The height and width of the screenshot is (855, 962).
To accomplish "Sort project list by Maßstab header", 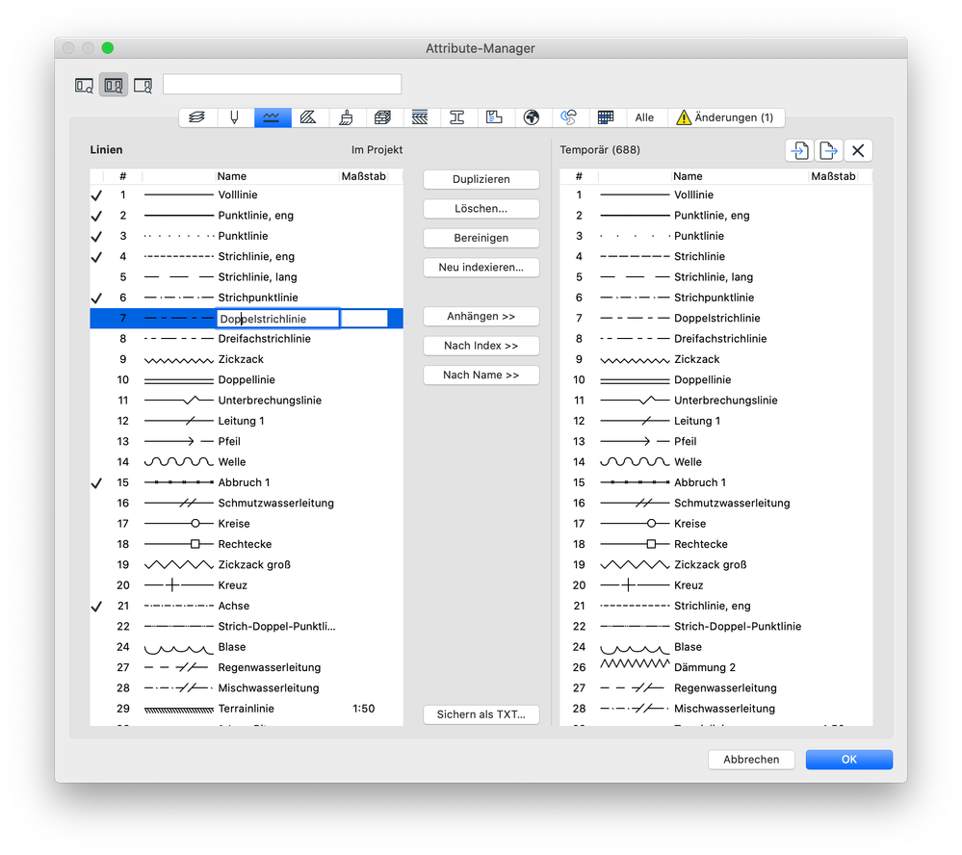I will tap(363, 176).
